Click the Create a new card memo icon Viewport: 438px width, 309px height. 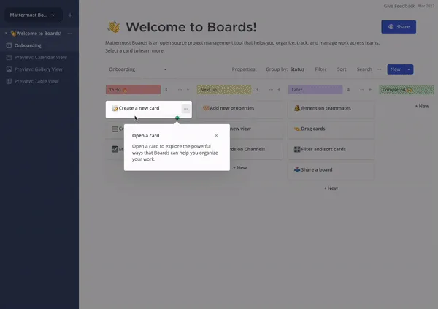(x=115, y=108)
